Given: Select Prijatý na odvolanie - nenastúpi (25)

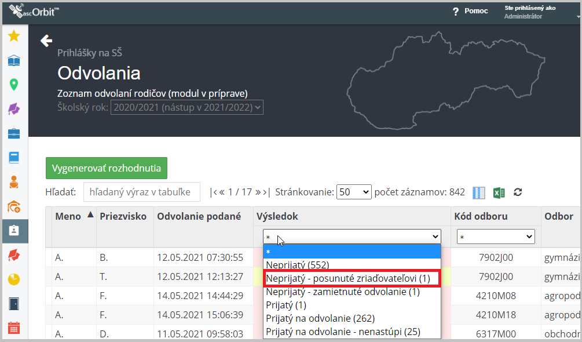Looking at the screenshot, I should click(x=352, y=332).
